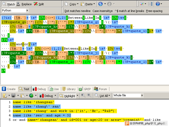This screenshot has width=169, height=127.
Task: Click test line "name like 'sex' and age = 32"
Action: tap(42, 115)
